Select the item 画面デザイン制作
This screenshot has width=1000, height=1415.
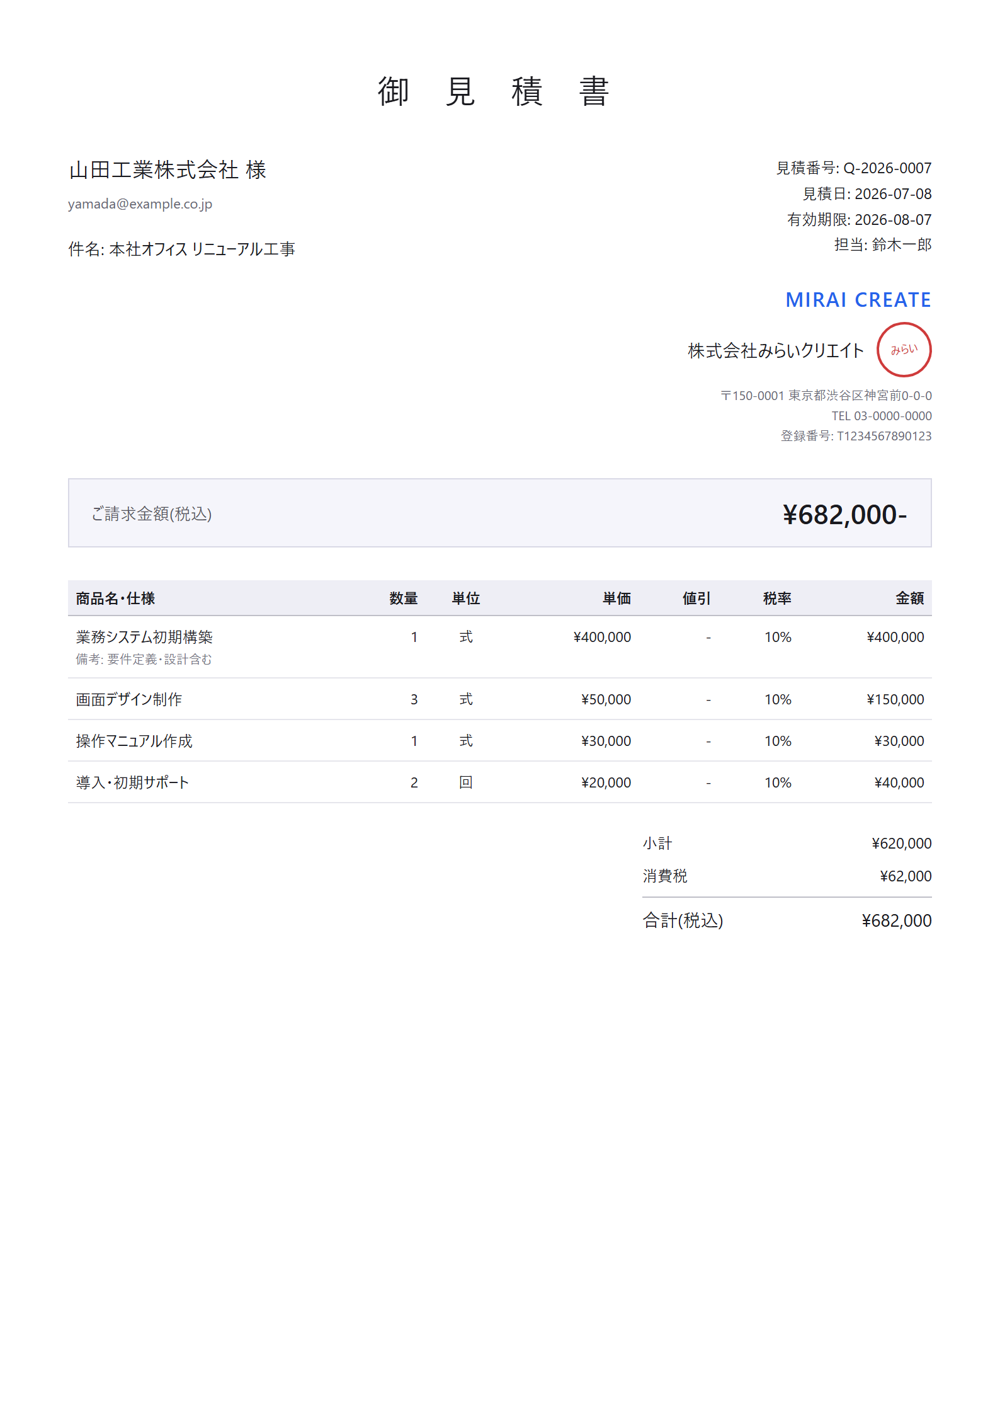129,699
